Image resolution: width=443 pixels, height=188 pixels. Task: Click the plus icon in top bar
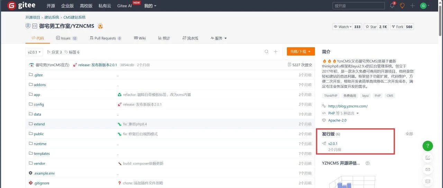tap(413, 6)
